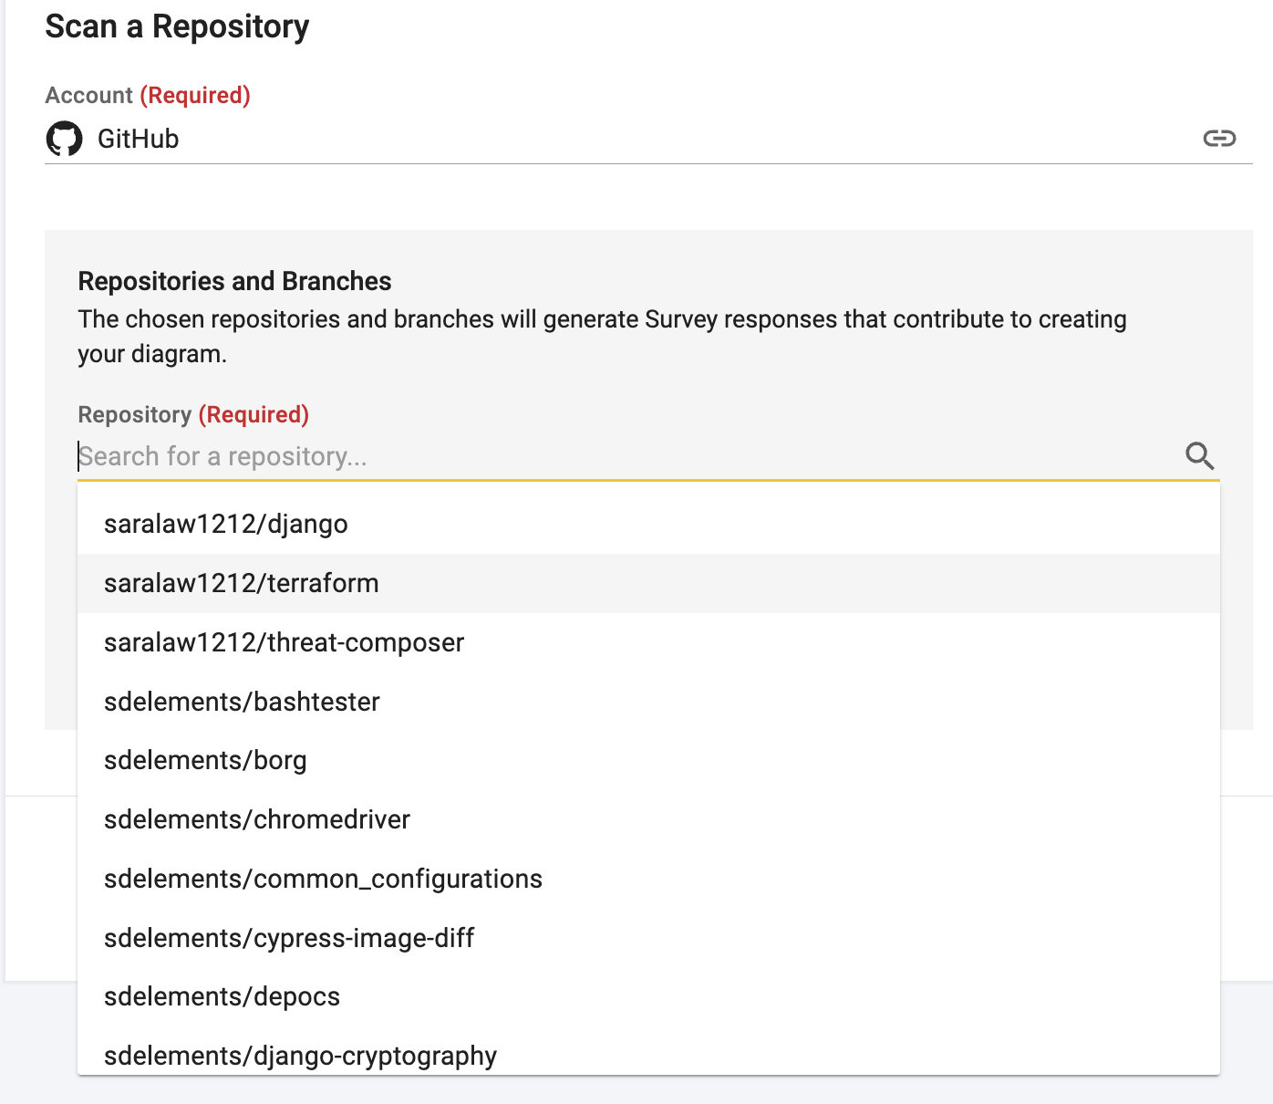Select saralaw1212/django from the list
The image size is (1273, 1104).
pos(648,525)
